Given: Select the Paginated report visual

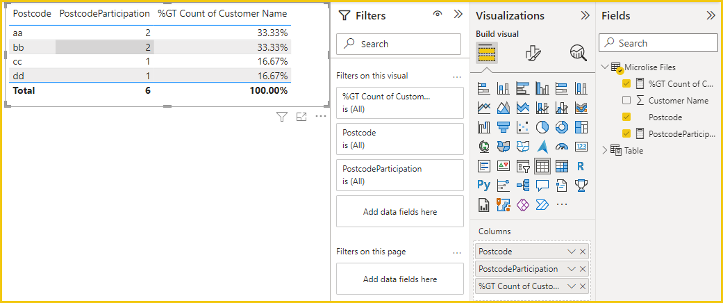Looking at the screenshot, I should click(483, 204).
